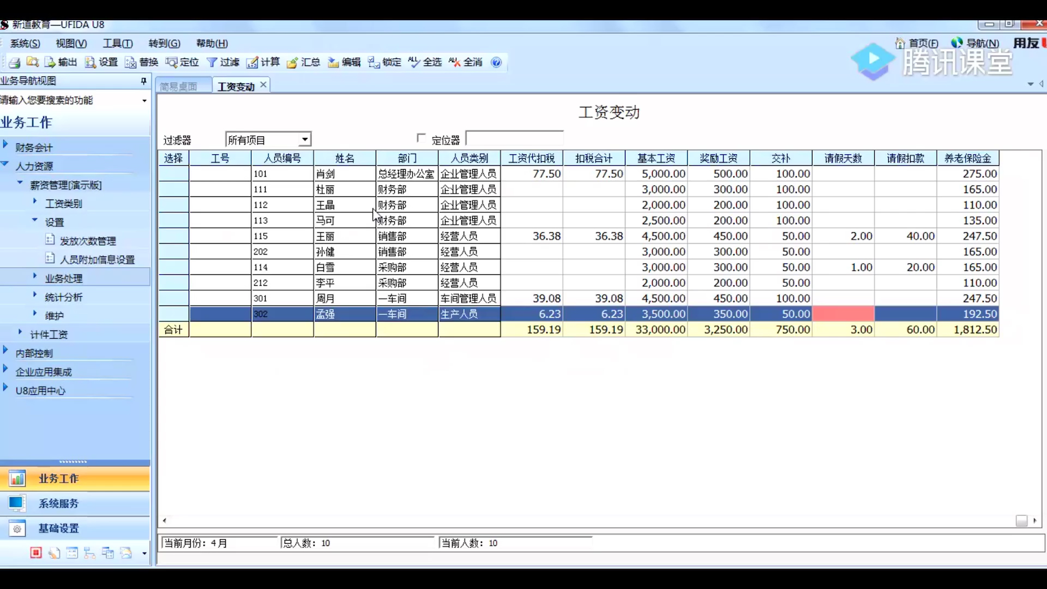Screen dimensions: 1047x589
Task: Open the 过滤 (Filter) tool
Action: point(222,62)
